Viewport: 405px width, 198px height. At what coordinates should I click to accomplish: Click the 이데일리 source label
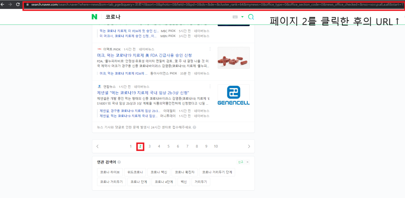tap(169, 111)
